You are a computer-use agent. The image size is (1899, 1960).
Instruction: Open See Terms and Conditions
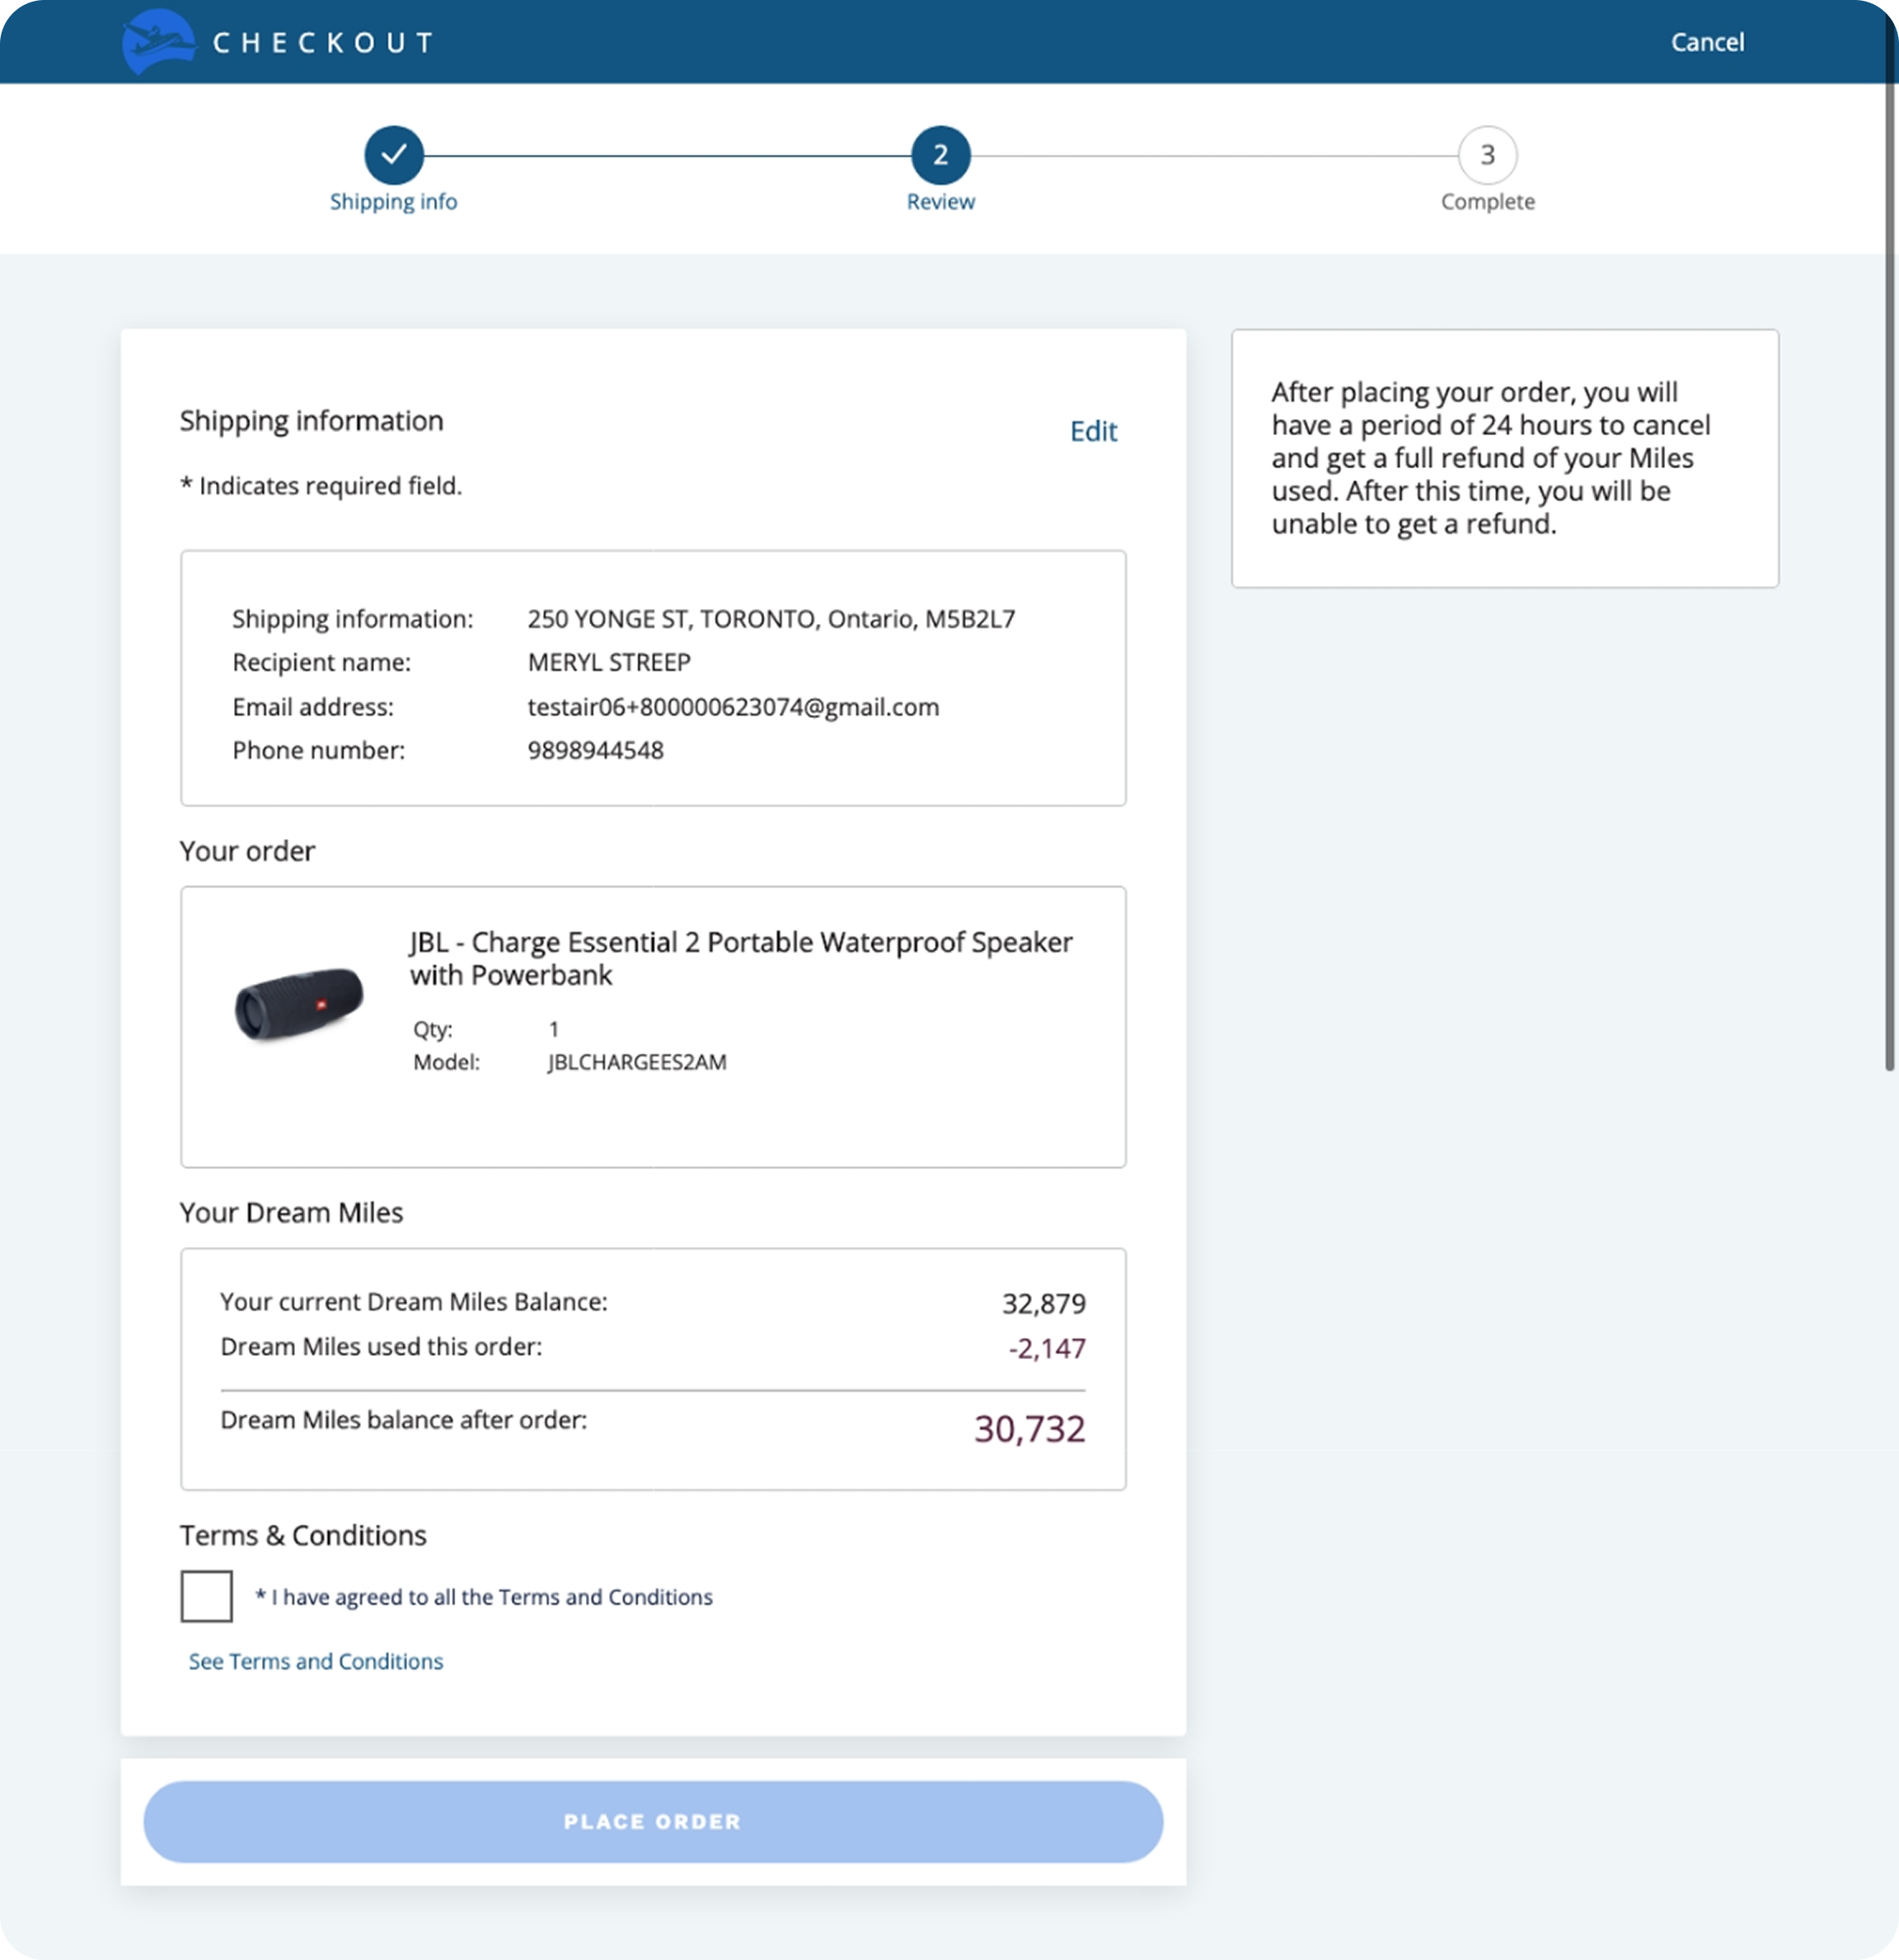click(x=314, y=1661)
